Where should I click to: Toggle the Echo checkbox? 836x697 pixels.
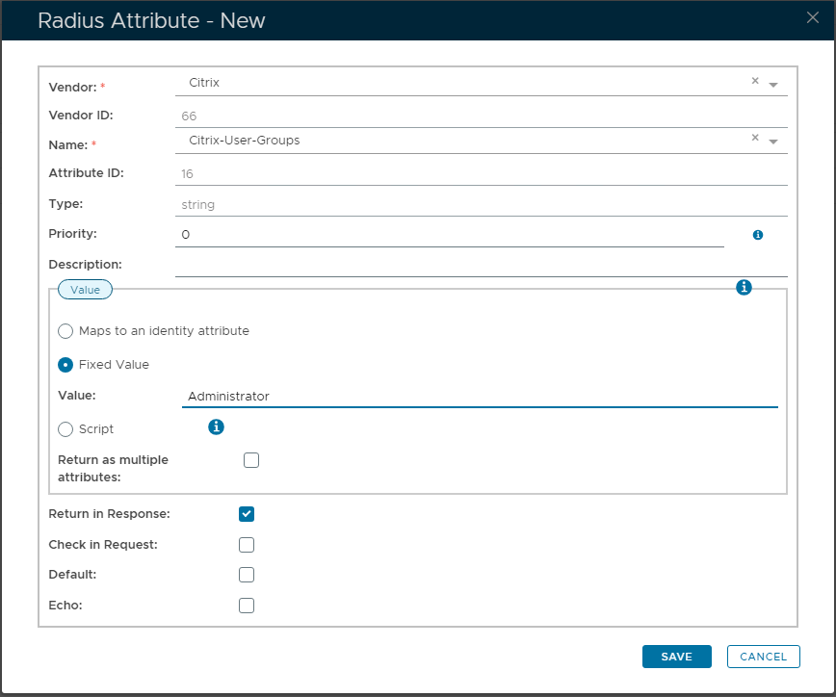(x=247, y=606)
